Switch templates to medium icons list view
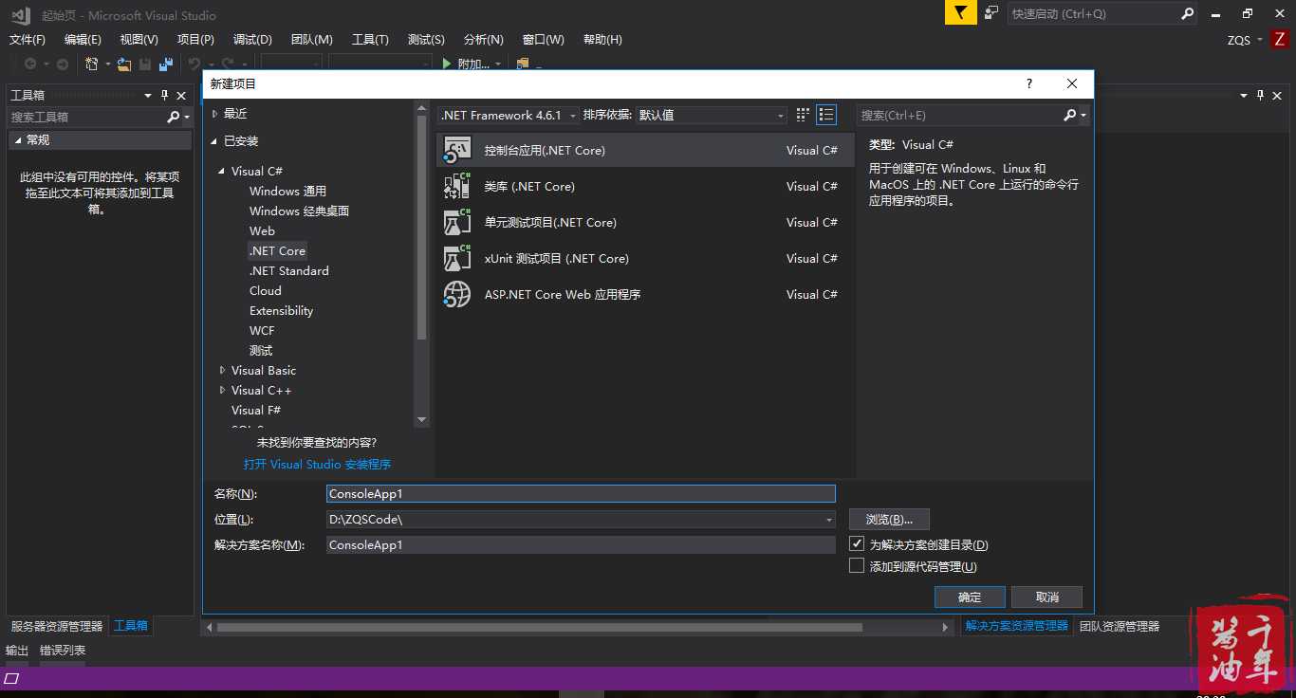This screenshot has width=1296, height=698. [x=826, y=115]
